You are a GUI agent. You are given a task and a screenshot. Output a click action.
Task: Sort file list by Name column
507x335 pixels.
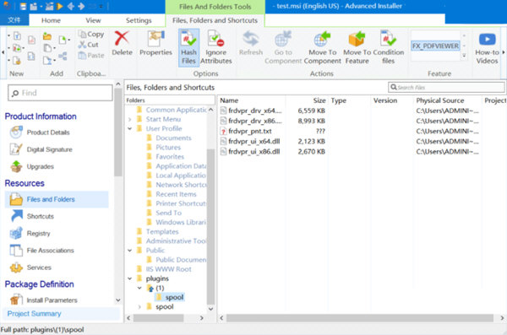(252, 100)
